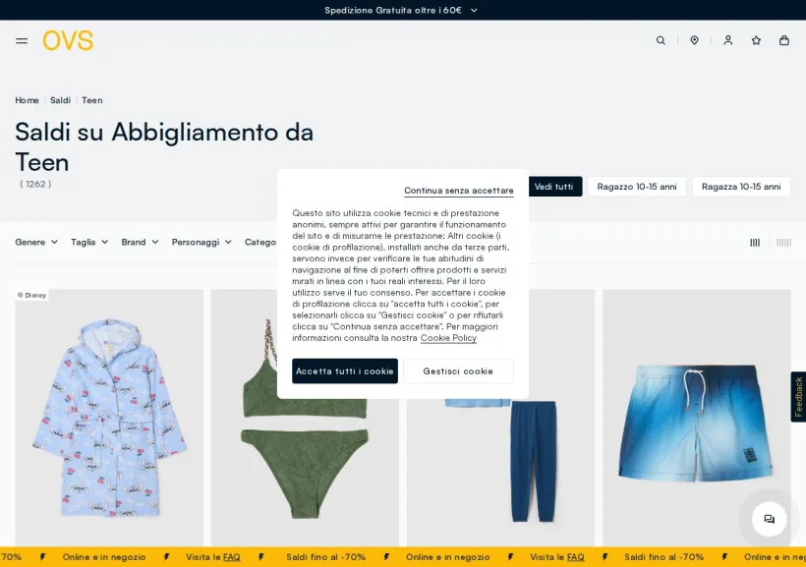
Task: Expand the Taglia filter dropdown
Action: (x=89, y=242)
